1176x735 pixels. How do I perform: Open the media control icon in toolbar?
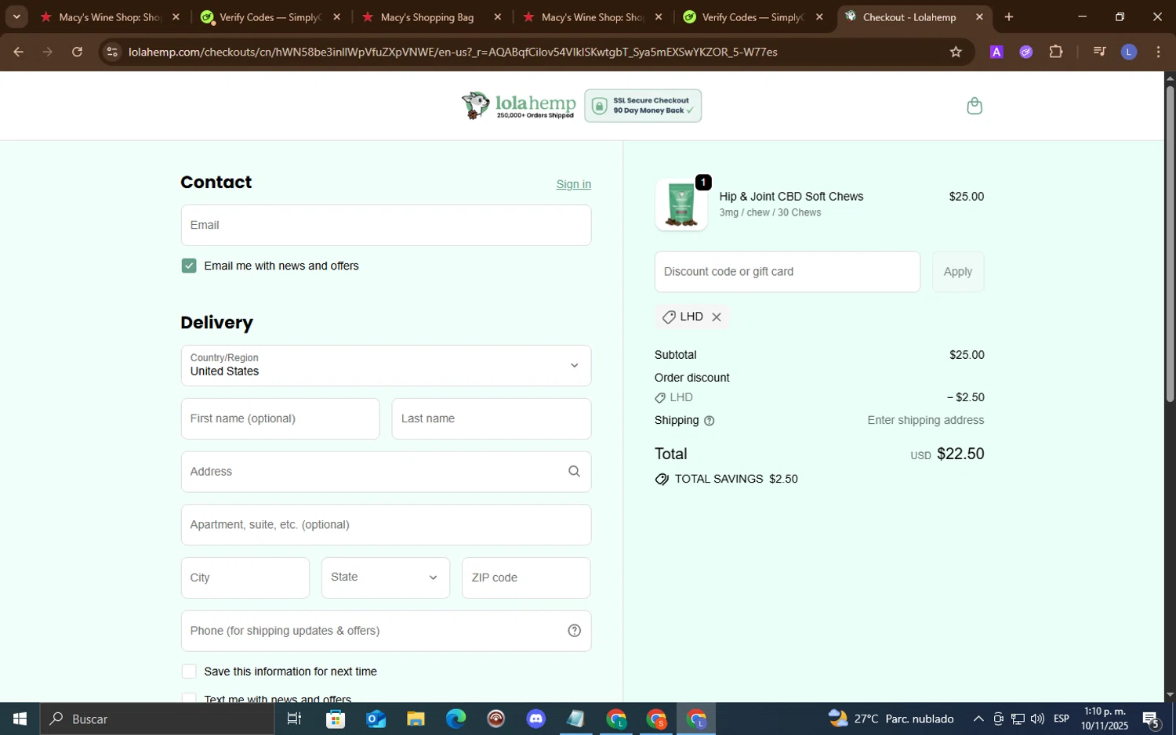point(1099,52)
